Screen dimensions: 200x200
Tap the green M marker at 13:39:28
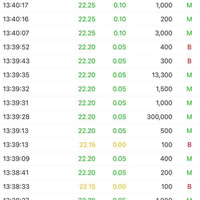tap(189, 117)
